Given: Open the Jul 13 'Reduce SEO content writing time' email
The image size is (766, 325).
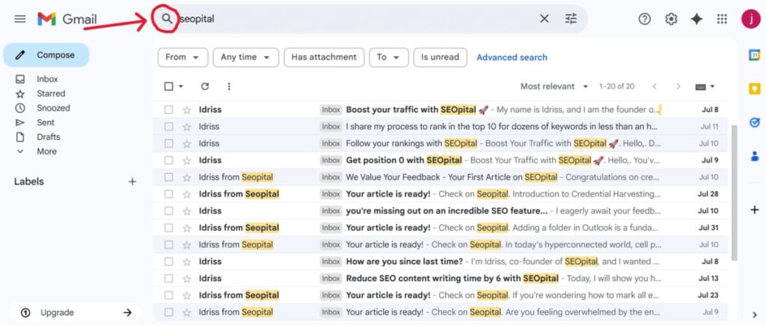Looking at the screenshot, I should [440, 279].
